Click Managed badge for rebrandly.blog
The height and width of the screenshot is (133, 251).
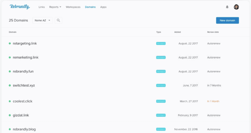[x=161, y=129]
